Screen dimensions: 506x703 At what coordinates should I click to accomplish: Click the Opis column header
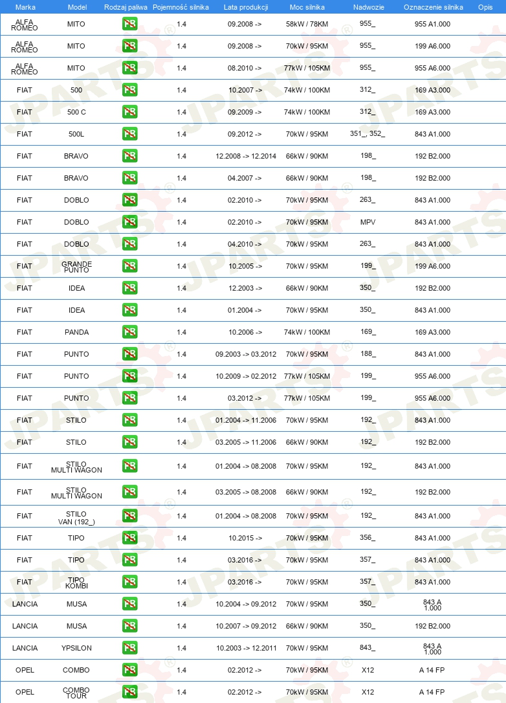point(485,7)
